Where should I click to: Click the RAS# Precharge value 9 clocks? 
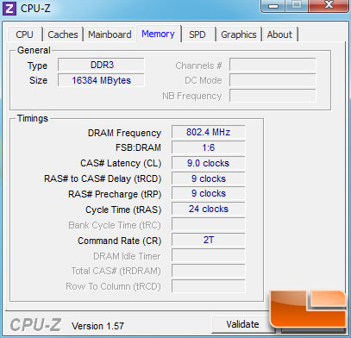pyautogui.click(x=208, y=194)
